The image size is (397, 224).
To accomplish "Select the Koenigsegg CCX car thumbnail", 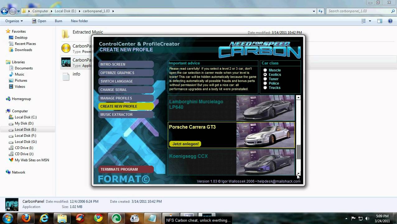I will (x=265, y=162).
